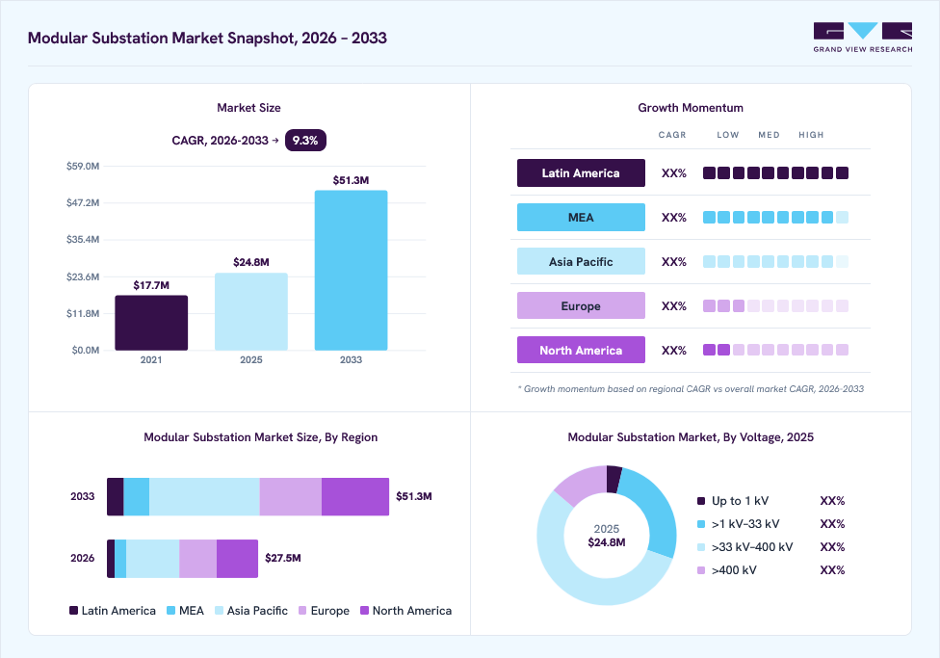Click the Growth Momentum title
This screenshot has height=658, width=940.
691,108
